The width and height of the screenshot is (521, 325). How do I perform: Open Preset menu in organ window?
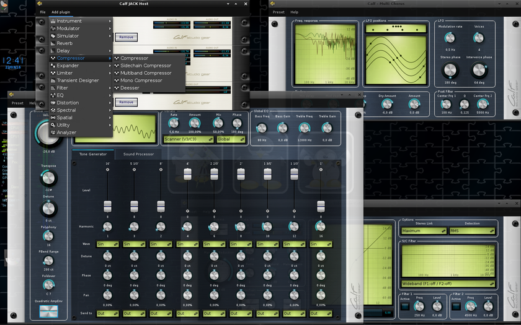pyautogui.click(x=17, y=103)
